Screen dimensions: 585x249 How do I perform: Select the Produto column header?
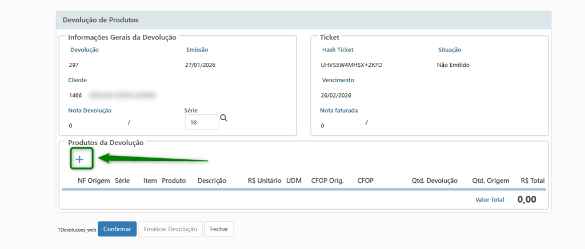coord(174,180)
